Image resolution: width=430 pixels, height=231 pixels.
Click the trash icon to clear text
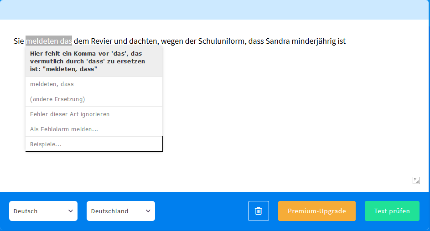[x=259, y=211]
